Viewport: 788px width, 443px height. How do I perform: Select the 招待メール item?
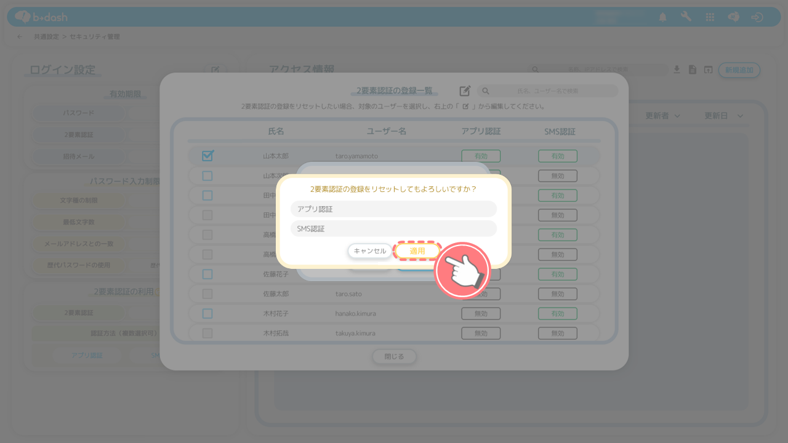tap(78, 156)
